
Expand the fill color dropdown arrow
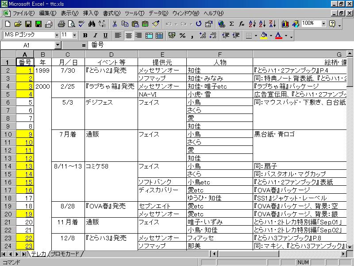pos(271,35)
